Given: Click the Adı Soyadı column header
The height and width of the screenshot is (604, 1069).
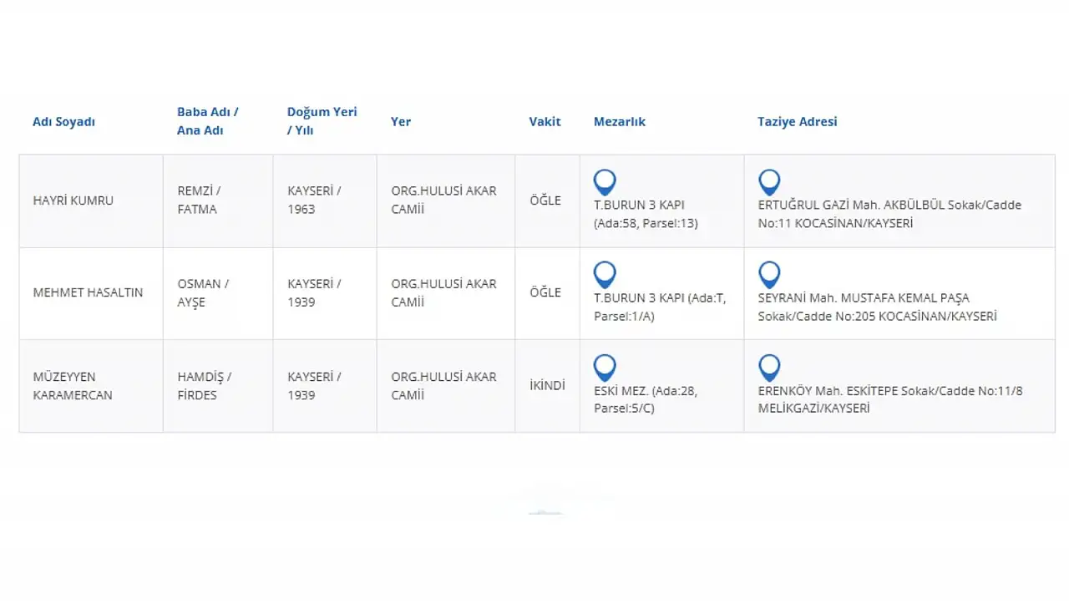Looking at the screenshot, I should pos(63,121).
